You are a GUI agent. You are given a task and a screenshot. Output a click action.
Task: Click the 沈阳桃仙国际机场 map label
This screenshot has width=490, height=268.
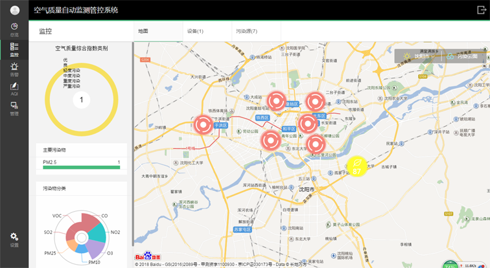click(345, 256)
